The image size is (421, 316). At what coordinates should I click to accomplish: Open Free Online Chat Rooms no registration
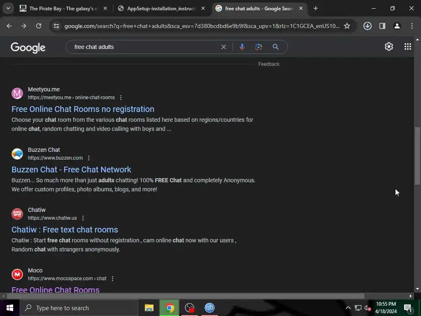(x=83, y=109)
